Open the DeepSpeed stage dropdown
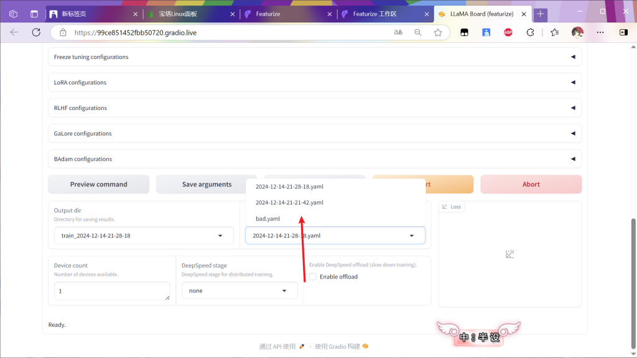The height and width of the screenshot is (358, 637). point(239,291)
